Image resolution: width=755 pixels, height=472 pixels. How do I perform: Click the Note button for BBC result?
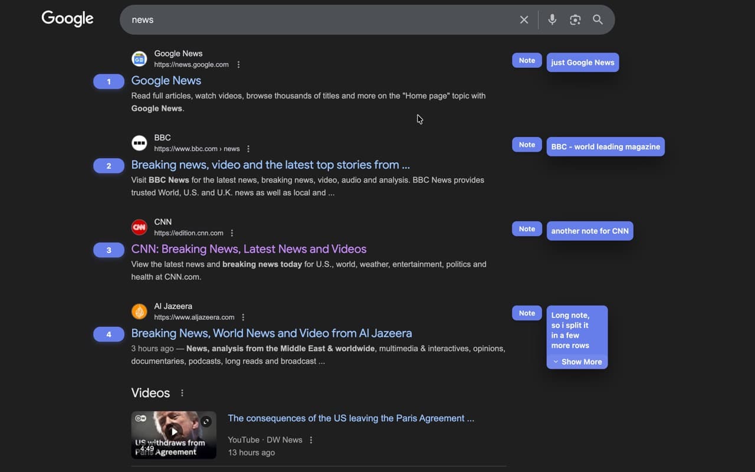pos(527,145)
